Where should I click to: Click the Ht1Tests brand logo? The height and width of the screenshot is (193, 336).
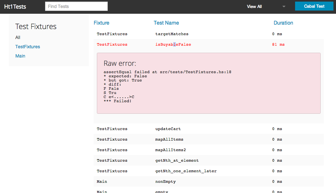pos(15,7)
